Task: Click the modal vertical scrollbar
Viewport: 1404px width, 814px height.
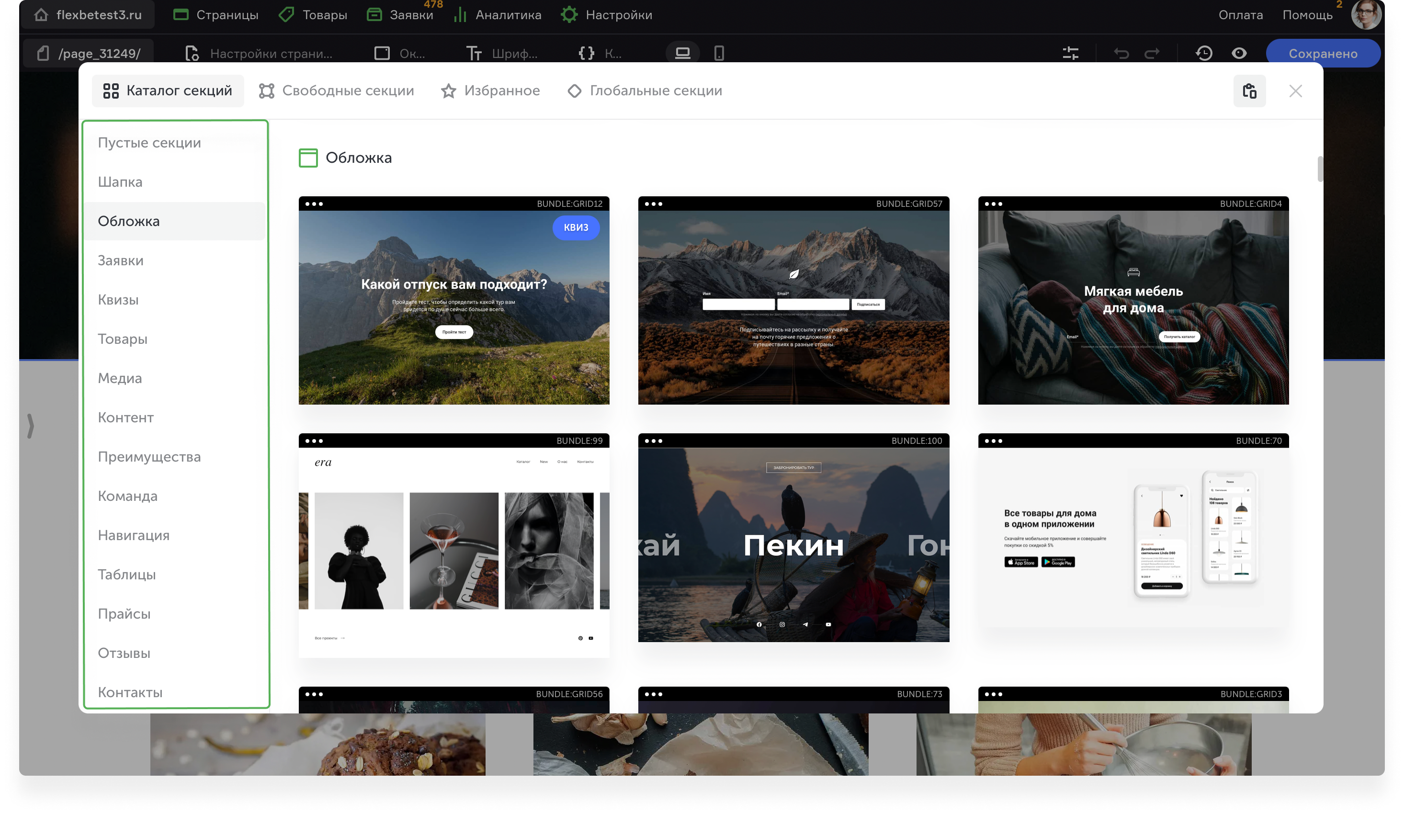Action: 1320,169
